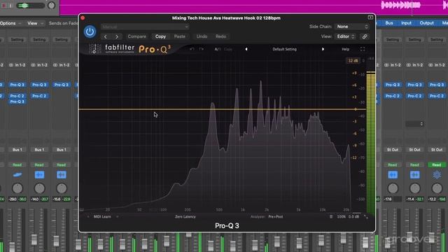Switch to the Output filter tab

(426, 23)
